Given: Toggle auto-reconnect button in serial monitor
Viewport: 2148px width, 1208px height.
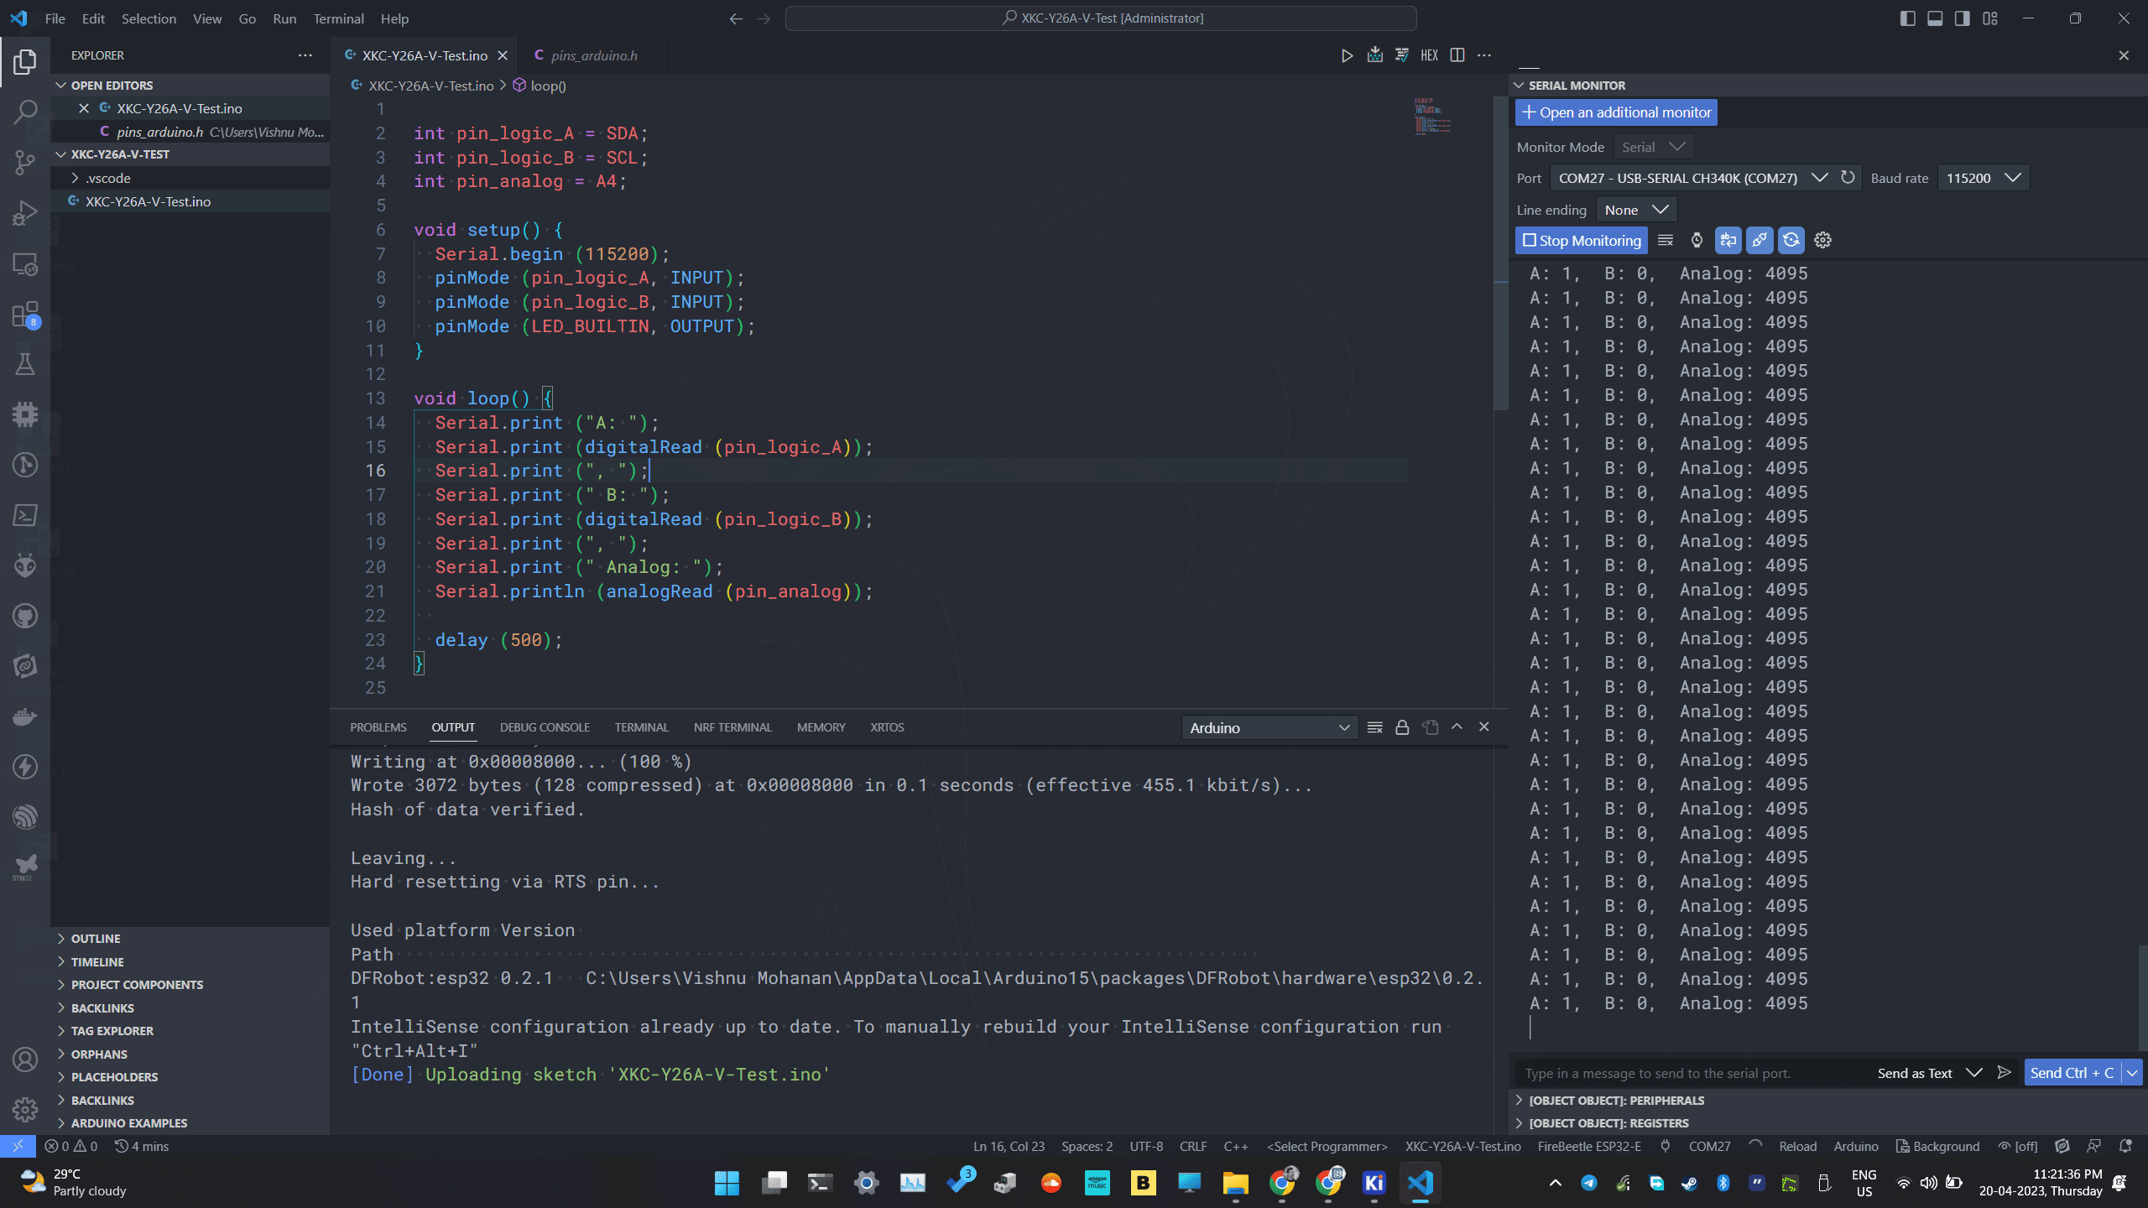Looking at the screenshot, I should coord(1791,241).
